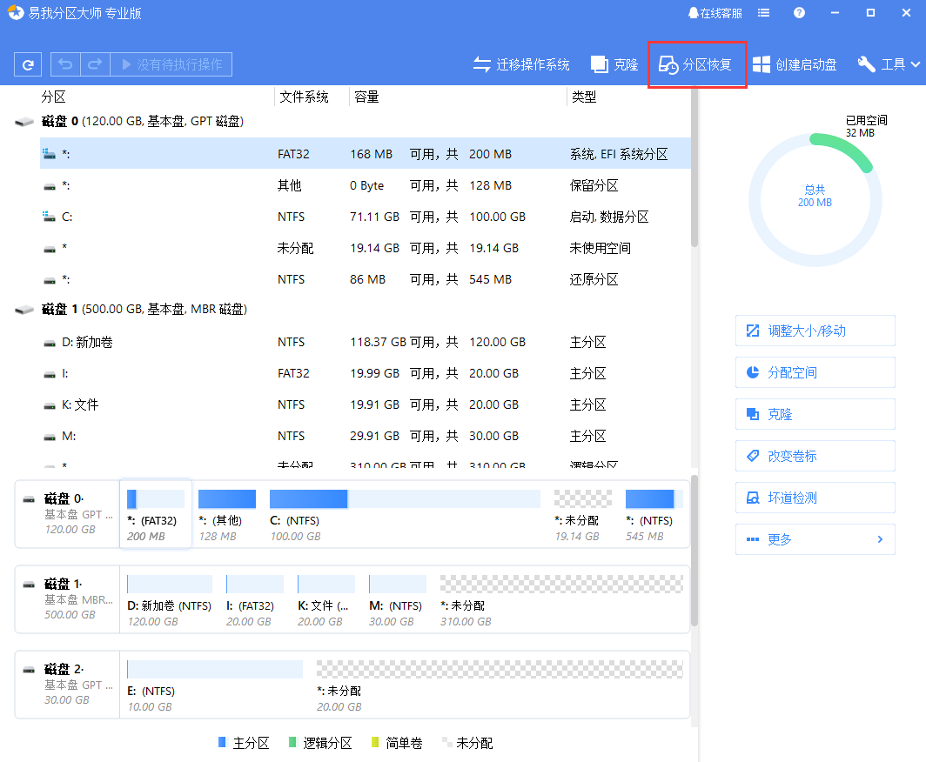Start 坏道检测 bad sector check
926x762 pixels.
(x=815, y=498)
